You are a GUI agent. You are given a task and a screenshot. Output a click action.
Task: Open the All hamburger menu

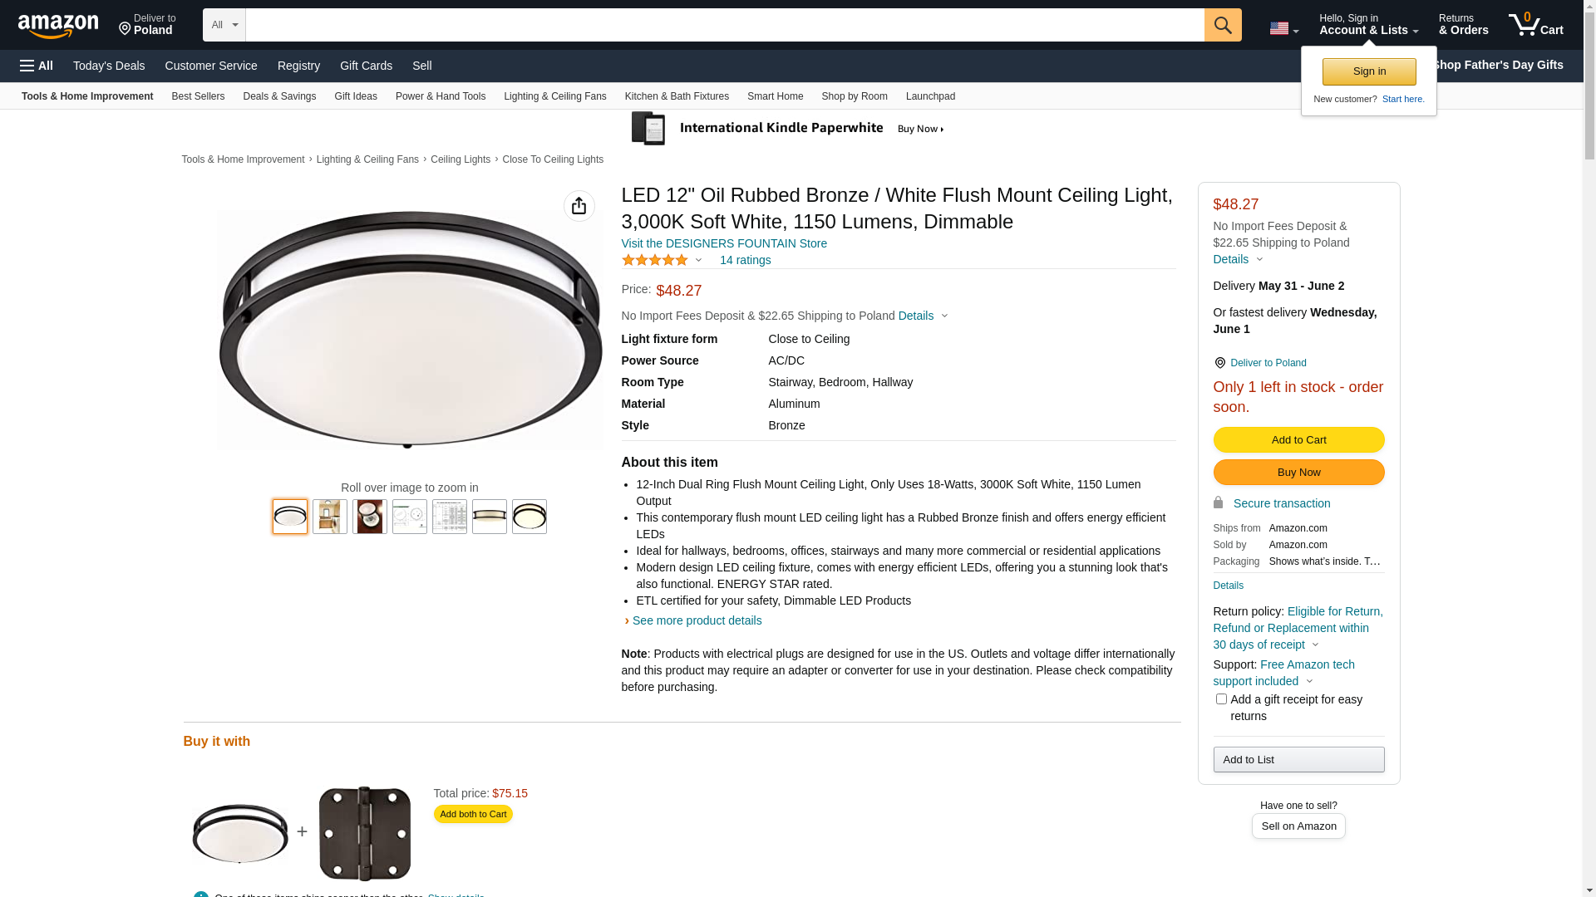(x=37, y=66)
